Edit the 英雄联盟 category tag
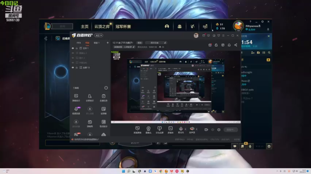 point(124,47)
